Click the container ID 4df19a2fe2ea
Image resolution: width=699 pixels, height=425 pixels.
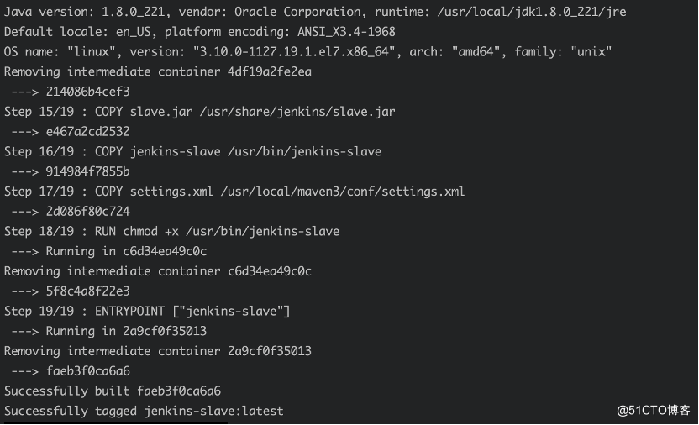pos(269,71)
